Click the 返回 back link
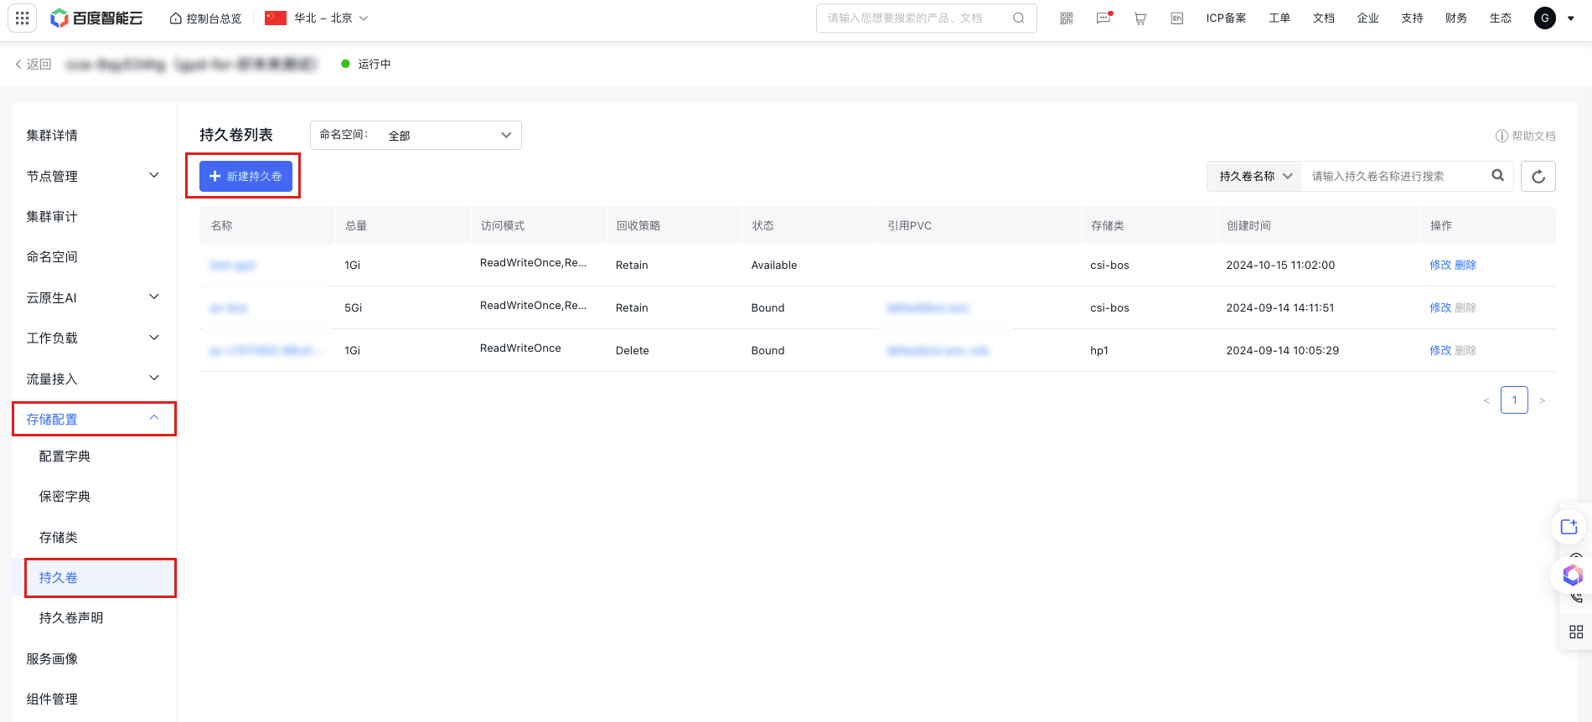Screen dimensions: 1592x722 tap(34, 64)
